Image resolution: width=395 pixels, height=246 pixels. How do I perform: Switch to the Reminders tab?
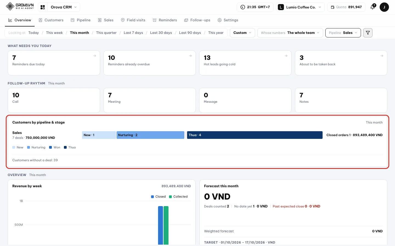pyautogui.click(x=165, y=20)
